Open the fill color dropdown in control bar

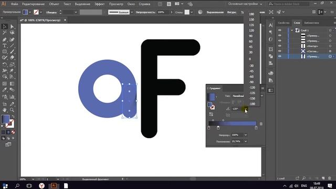coord(30,12)
